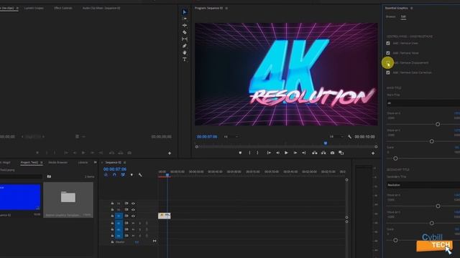Toggle V1 track targeting button
The image size is (460, 258).
[x=119, y=216]
